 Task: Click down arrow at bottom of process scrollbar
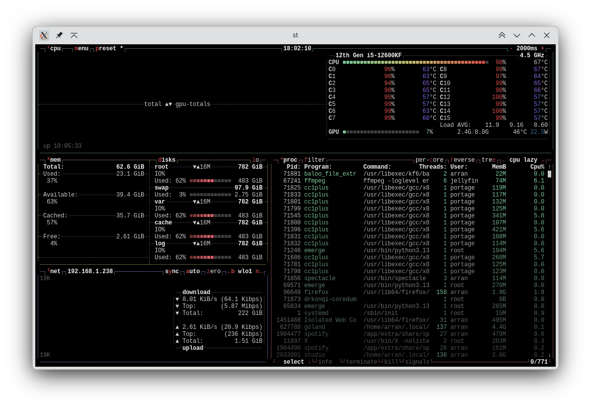tap(550, 355)
